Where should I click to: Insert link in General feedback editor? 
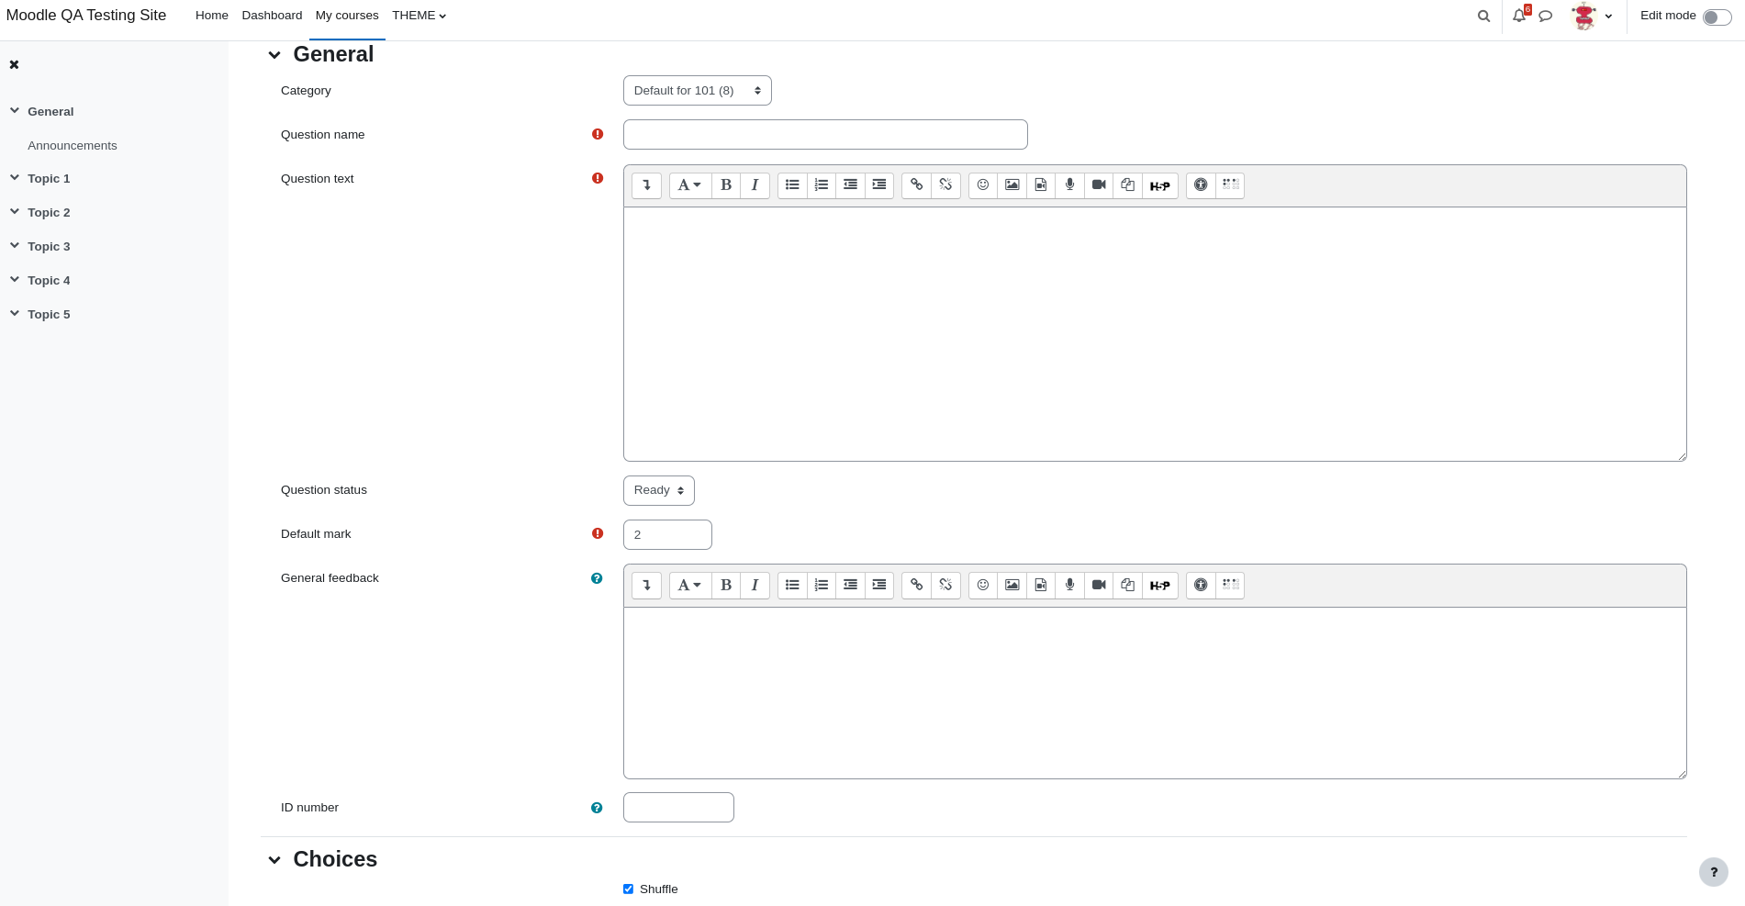point(916,586)
